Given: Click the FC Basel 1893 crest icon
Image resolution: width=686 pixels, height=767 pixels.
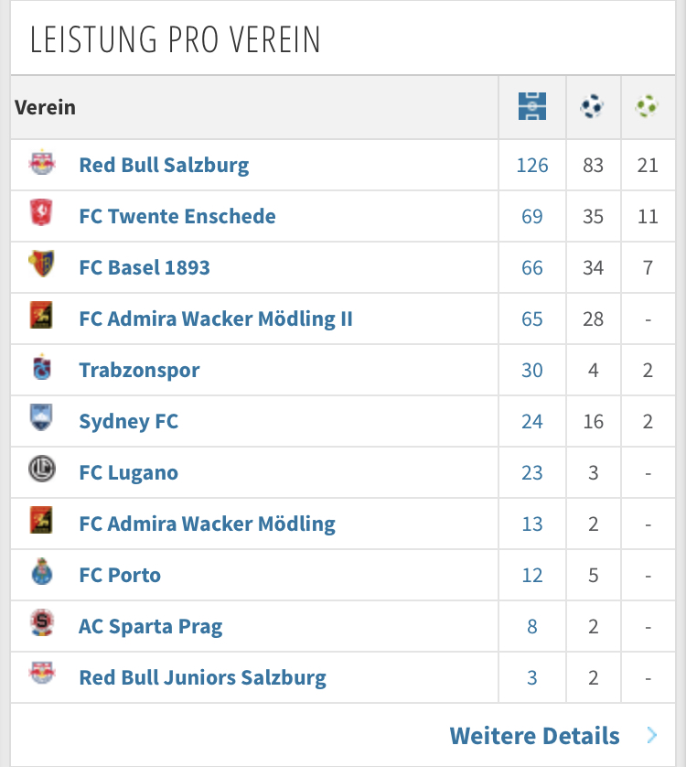Looking at the screenshot, I should pos(41,264).
